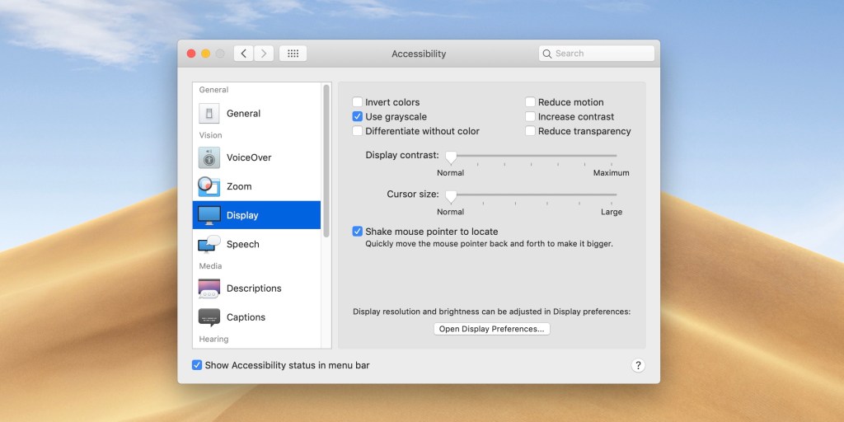Toggle Shake mouse pointer to locate

(x=358, y=232)
